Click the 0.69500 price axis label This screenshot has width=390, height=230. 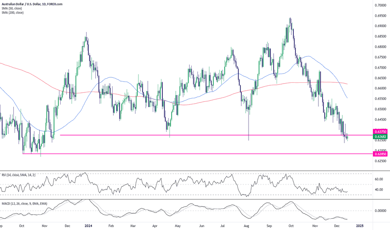380,15
